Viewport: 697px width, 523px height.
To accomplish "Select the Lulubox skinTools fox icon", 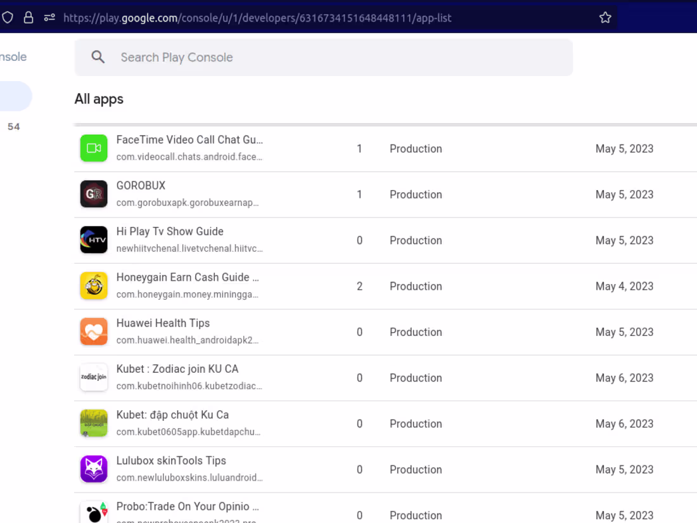I will (x=94, y=468).
